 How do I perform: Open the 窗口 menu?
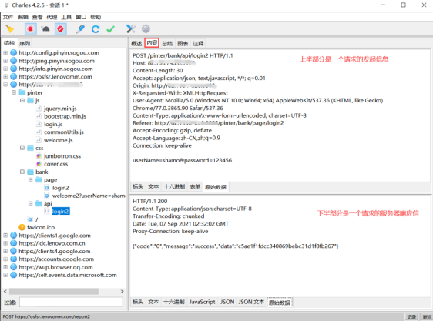(81, 17)
